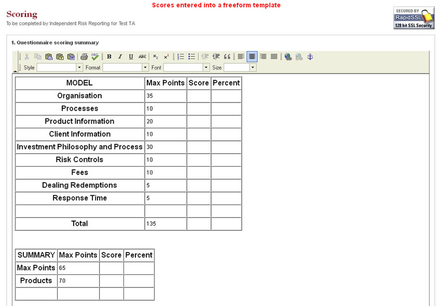The image size is (441, 306).
Task: Insert a hyperlink with globe icon
Action: [288, 57]
